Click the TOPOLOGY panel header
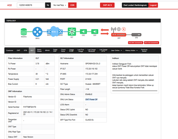Screen dimensions: 178x139 pyautogui.click(x=83, y=21)
